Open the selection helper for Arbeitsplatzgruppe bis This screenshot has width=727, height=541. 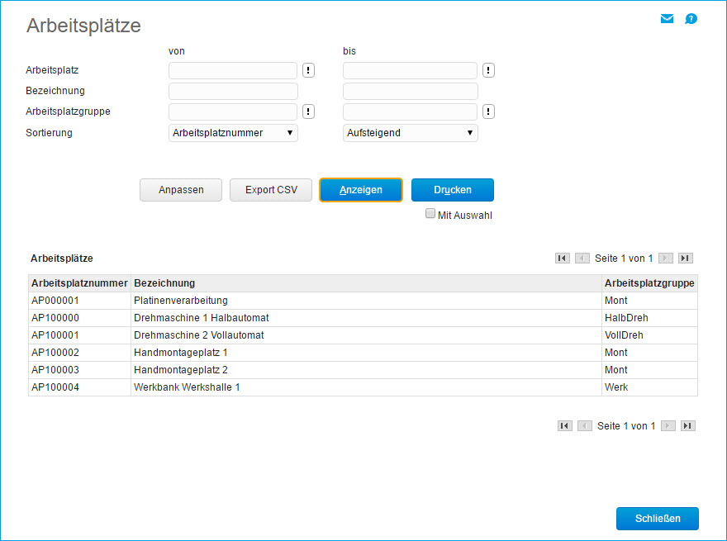tap(487, 112)
